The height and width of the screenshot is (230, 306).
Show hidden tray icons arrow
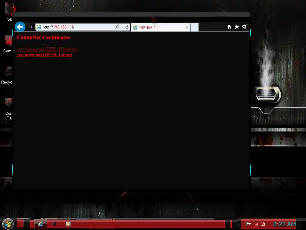tap(239, 224)
